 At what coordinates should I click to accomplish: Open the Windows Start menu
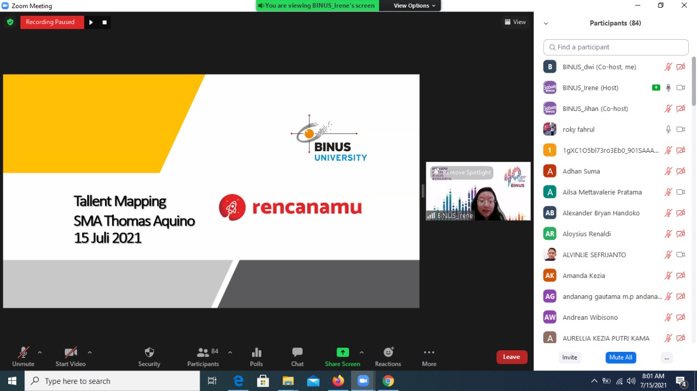[12, 381]
